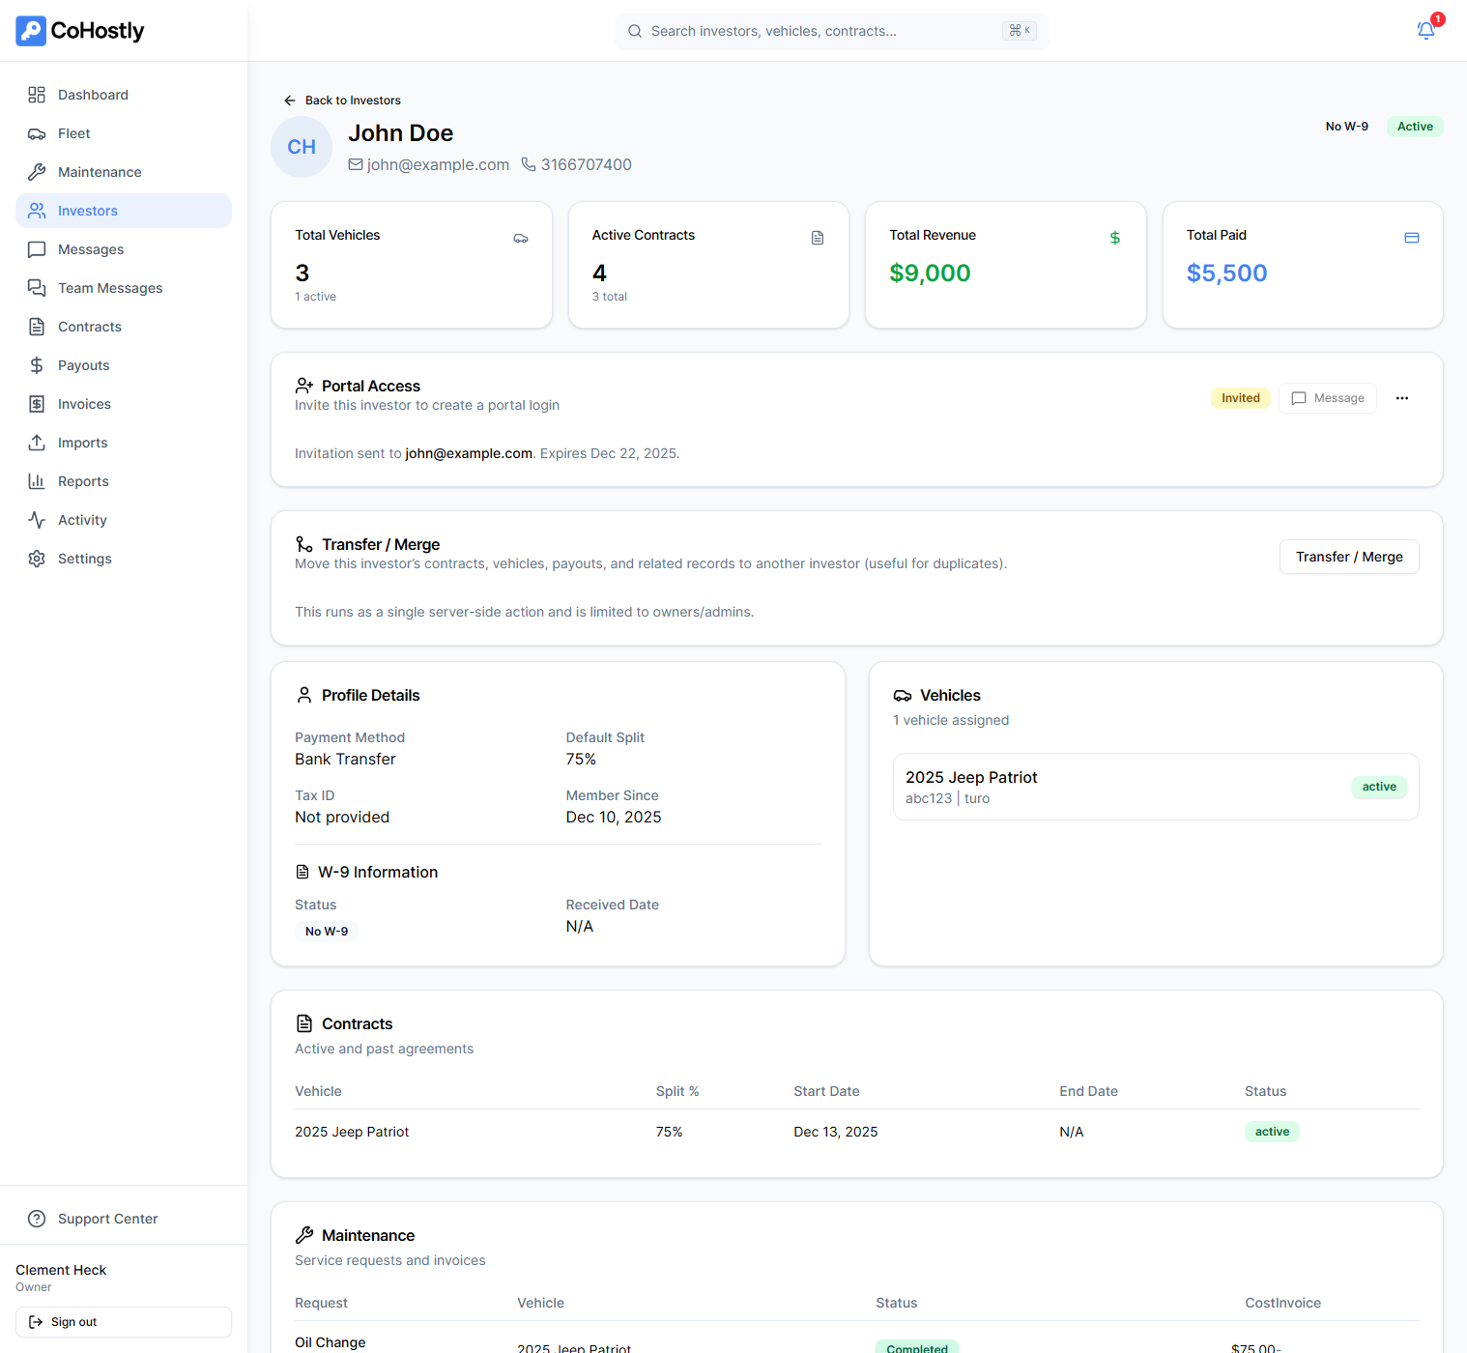Open Reports via the bar chart icon
This screenshot has height=1353, width=1467.
(x=37, y=481)
